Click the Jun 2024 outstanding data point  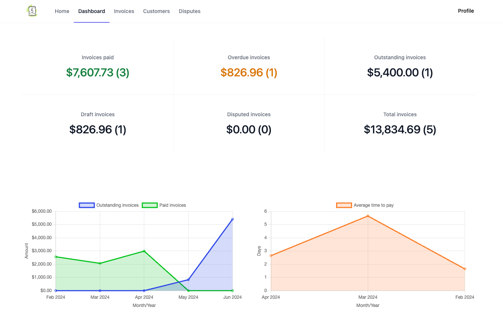(232, 219)
